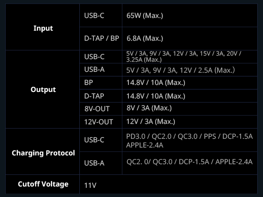
Task: Click the "12V-OUT" label
Action: pos(99,122)
